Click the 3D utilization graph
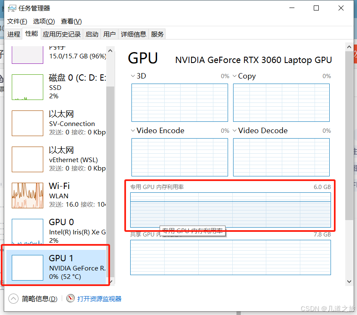Image resolution: width=357 pixels, height=315 pixels. pos(180,102)
